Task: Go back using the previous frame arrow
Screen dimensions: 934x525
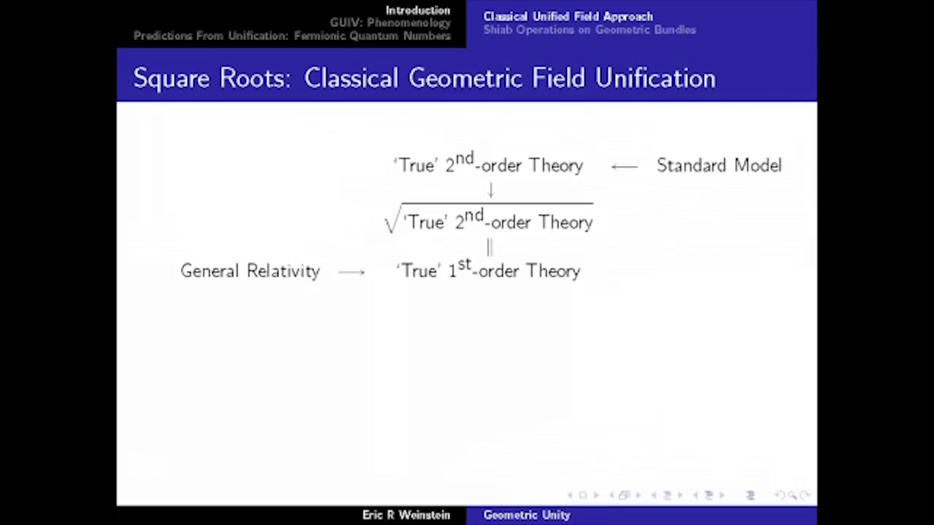Action: (611, 495)
